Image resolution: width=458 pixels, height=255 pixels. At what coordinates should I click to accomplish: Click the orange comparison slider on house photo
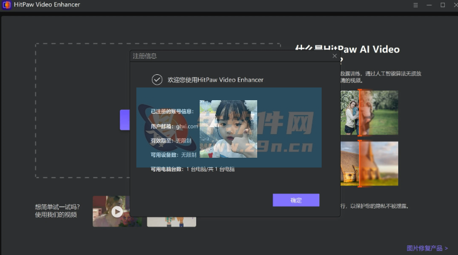pos(360,163)
